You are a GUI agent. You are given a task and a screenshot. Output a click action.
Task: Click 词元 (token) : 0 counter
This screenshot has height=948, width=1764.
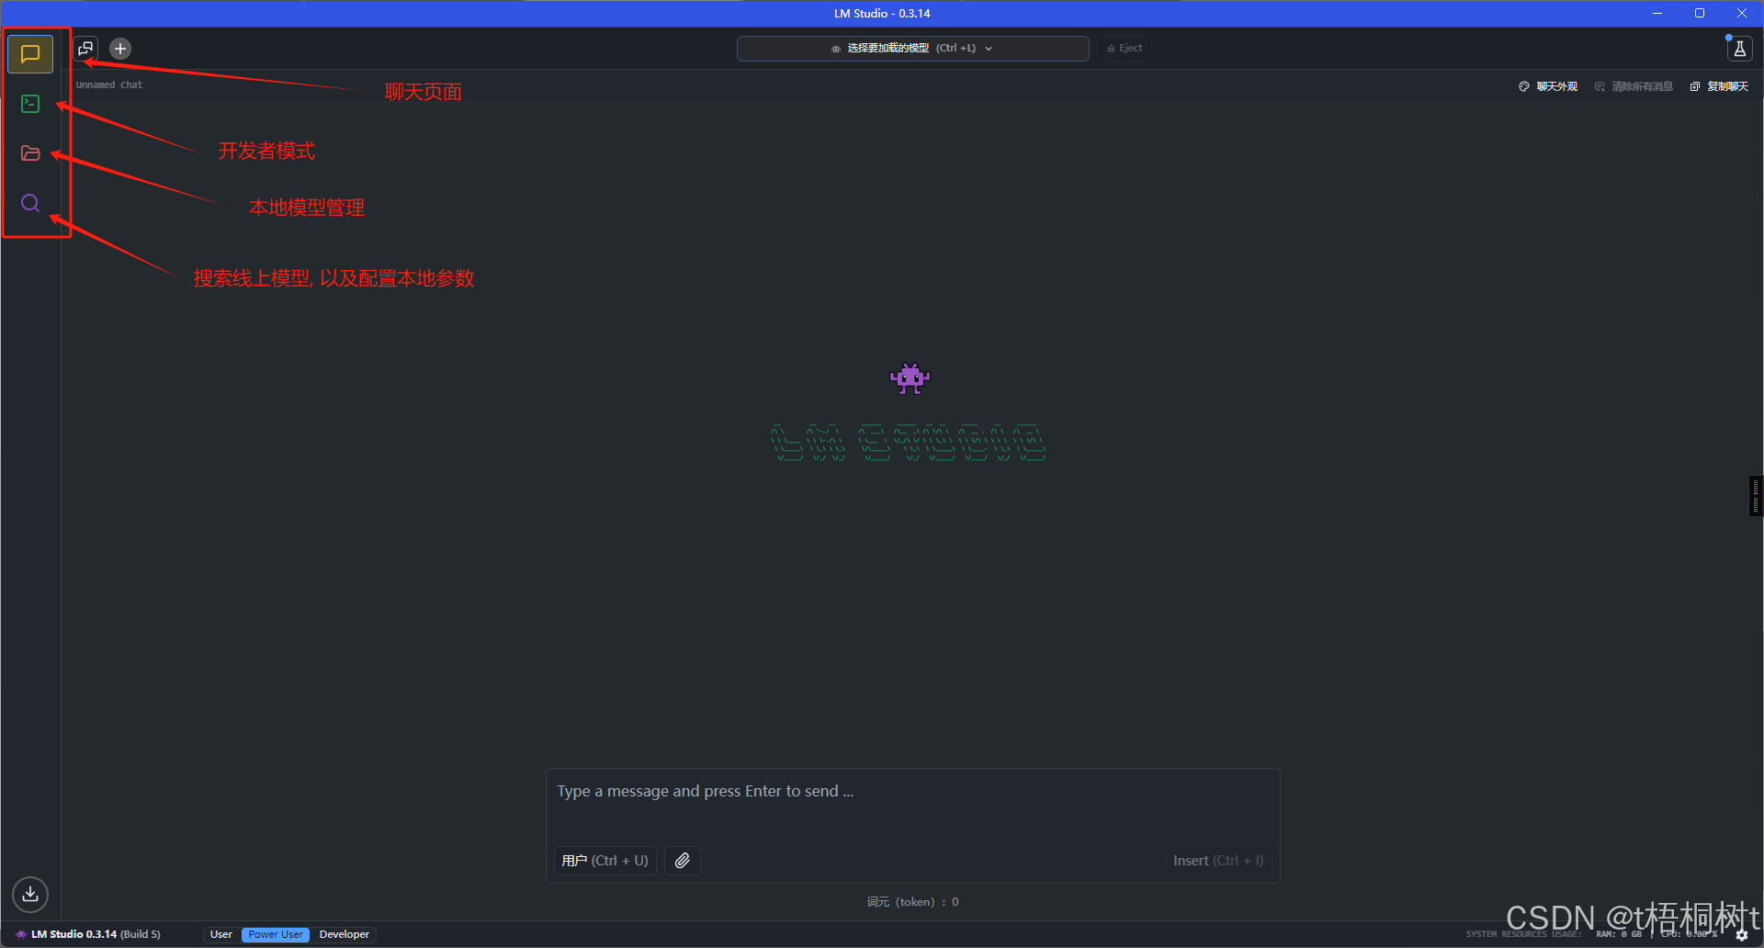(913, 902)
